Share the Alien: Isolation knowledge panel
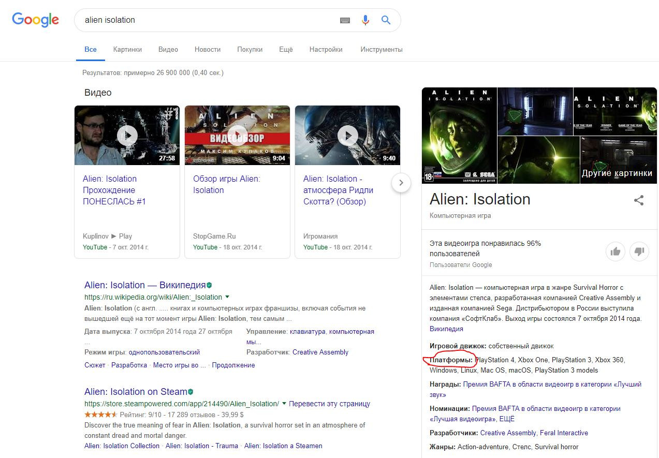 click(x=639, y=200)
